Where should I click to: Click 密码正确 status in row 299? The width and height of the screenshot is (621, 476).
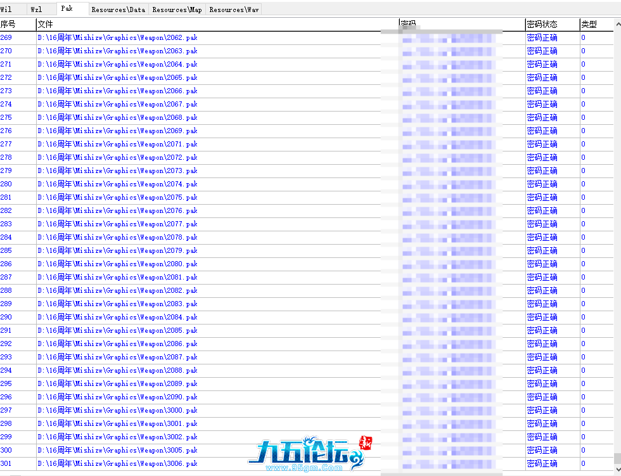[x=542, y=437]
